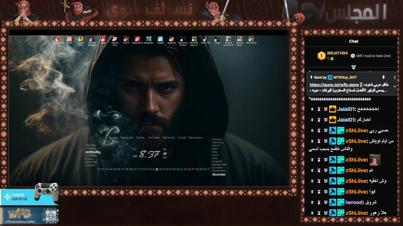Select the Roadside Research desktop icon
The image size is (403, 226).
pos(240,41)
